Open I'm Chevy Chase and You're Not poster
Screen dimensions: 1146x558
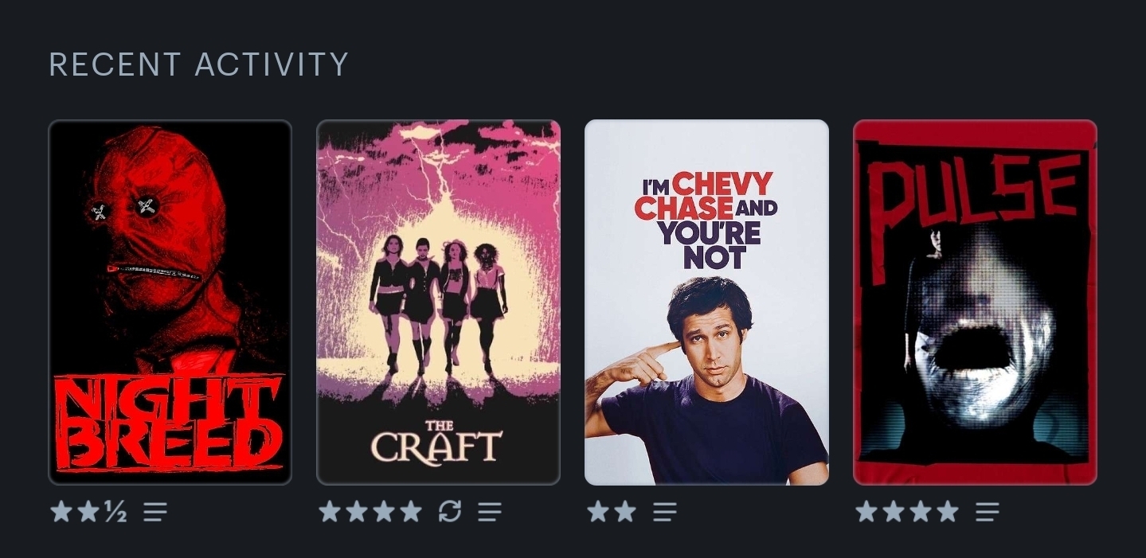click(707, 302)
